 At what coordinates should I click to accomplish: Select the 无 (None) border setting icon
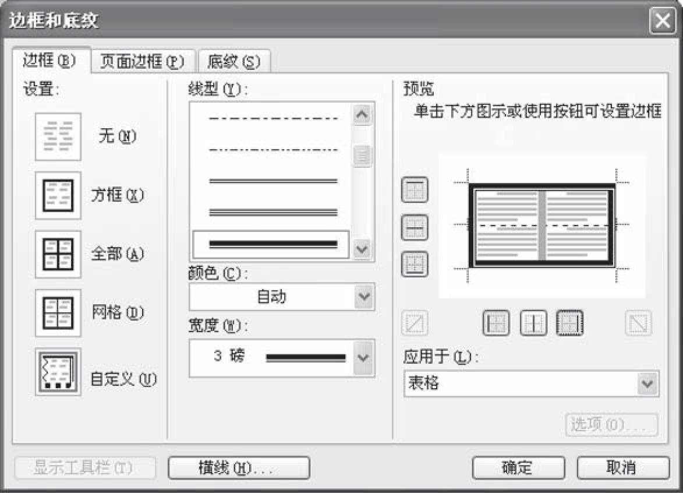point(58,136)
